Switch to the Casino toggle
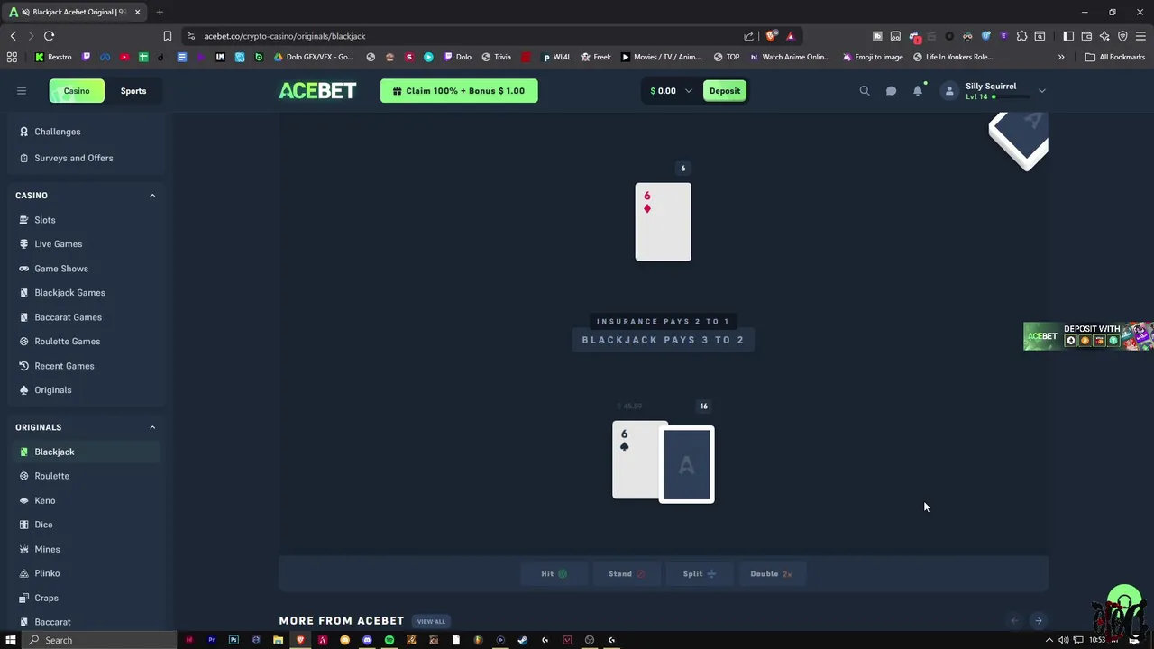This screenshot has height=649, width=1154. 77,91
